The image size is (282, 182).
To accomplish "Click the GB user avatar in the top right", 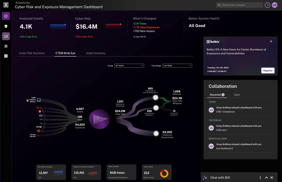I will point(275,5).
